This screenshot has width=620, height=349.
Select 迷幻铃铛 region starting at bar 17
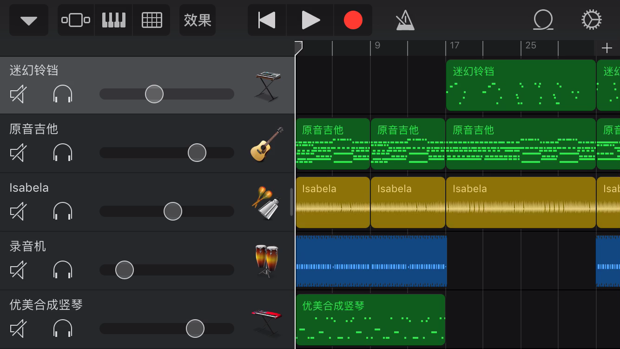521,85
